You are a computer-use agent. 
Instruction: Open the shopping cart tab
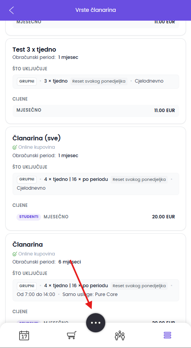point(72,335)
